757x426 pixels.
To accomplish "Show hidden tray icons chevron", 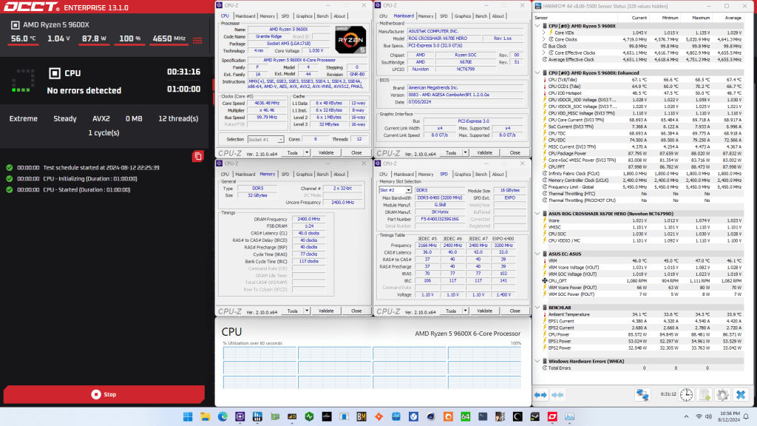I will (x=686, y=416).
